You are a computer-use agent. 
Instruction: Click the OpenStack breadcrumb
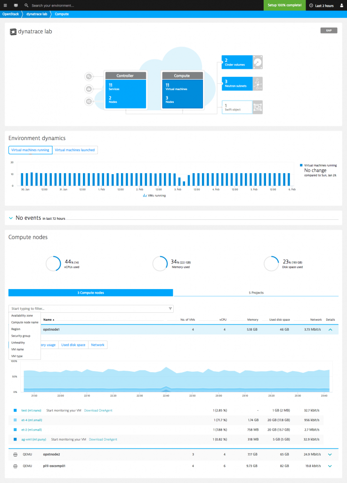(x=10, y=14)
